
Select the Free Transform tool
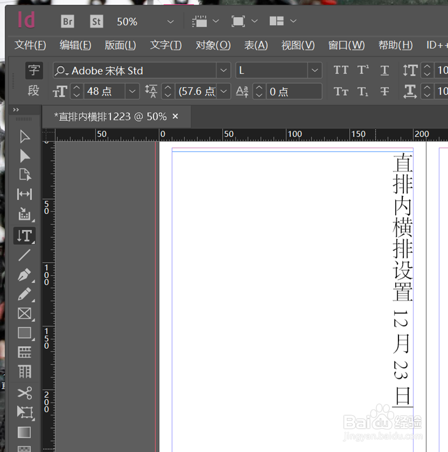coord(25,413)
